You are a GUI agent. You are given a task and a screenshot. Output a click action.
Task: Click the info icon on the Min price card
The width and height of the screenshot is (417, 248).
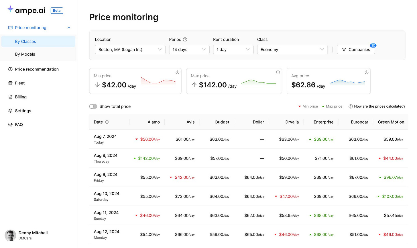(x=177, y=72)
